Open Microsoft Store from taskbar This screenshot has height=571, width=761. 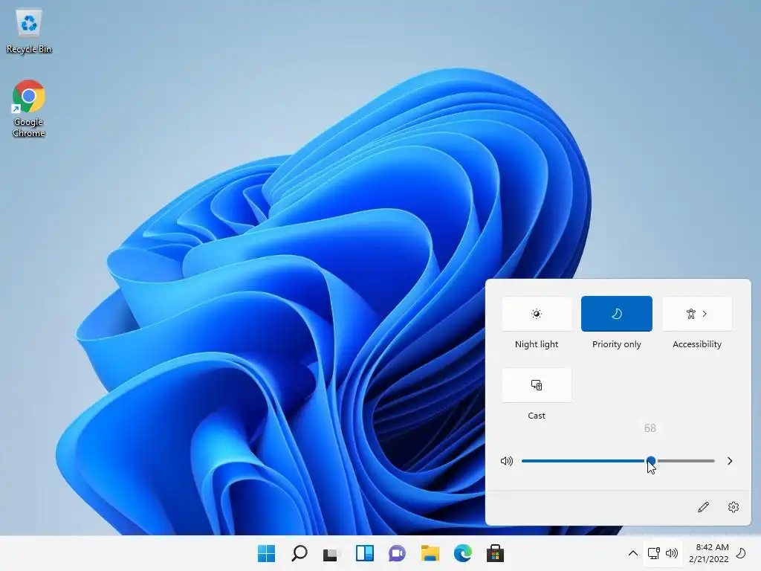point(495,553)
